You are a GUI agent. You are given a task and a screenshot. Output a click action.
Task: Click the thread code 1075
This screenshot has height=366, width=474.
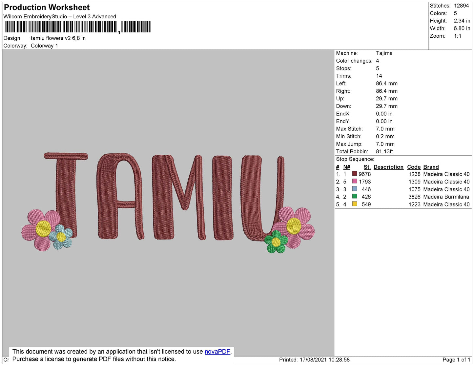click(414, 189)
